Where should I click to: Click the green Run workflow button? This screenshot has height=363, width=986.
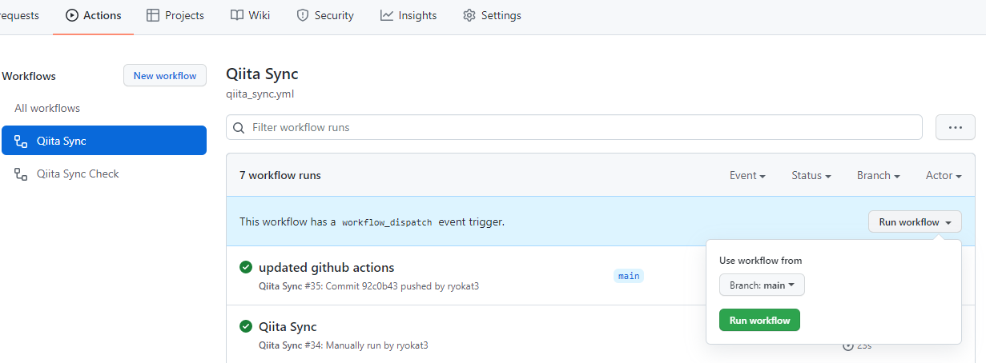point(759,320)
